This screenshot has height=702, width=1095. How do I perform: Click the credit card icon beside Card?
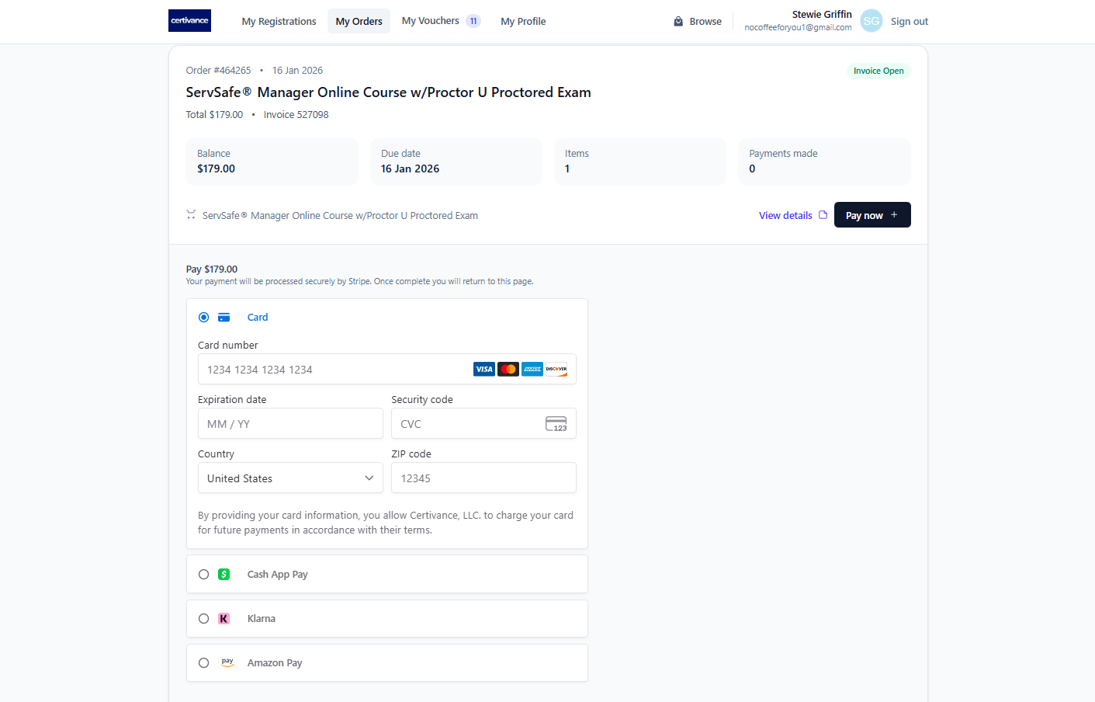tap(224, 317)
